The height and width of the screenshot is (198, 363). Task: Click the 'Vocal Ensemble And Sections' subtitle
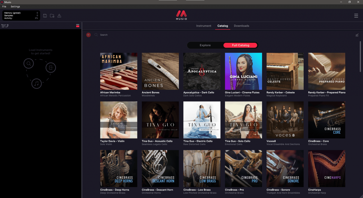pos(283,144)
